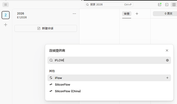The image size is (177, 104).
Task: Add a new tab next to 审查
Action: 137,14
